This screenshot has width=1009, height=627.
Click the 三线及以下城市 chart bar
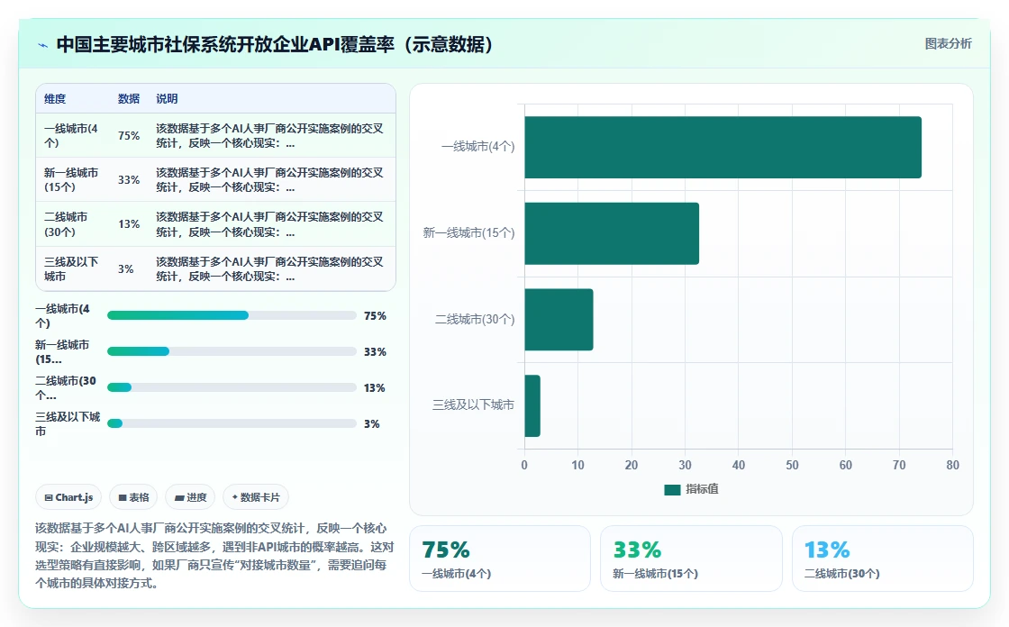532,405
